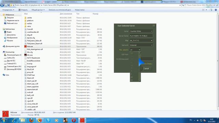Click the change view icon
The width and height of the screenshot is (219, 123).
(x=204, y=10)
